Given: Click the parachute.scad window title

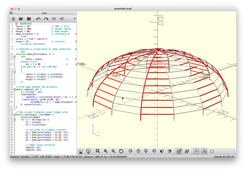Looking at the screenshot, I should click(123, 8).
